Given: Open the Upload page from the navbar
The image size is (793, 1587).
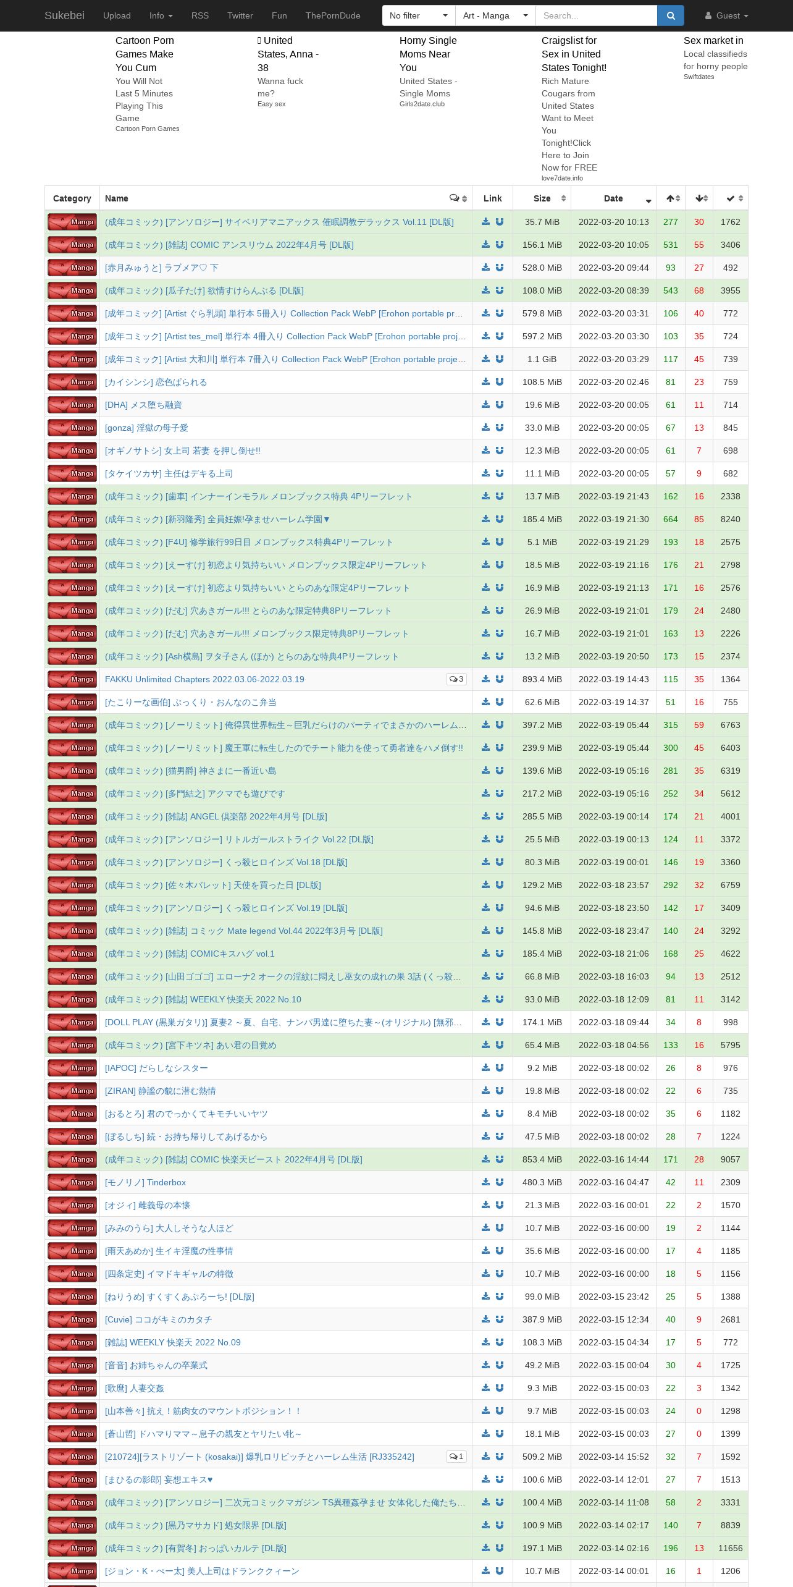Looking at the screenshot, I should pos(117,15).
